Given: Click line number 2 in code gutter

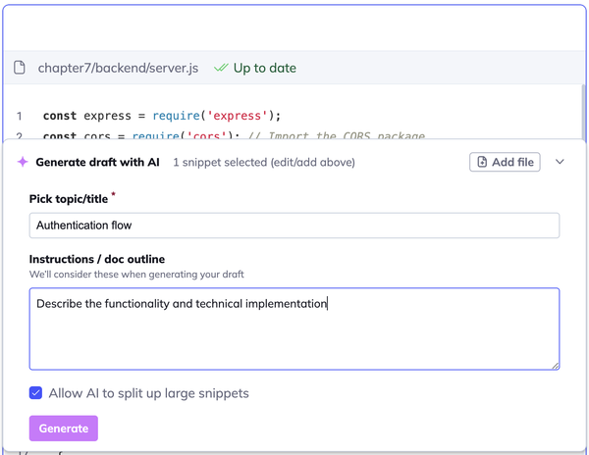Looking at the screenshot, I should tap(19, 136).
